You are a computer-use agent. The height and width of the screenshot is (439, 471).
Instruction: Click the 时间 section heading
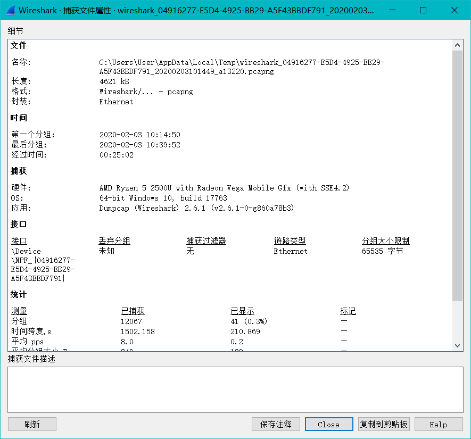click(x=19, y=118)
